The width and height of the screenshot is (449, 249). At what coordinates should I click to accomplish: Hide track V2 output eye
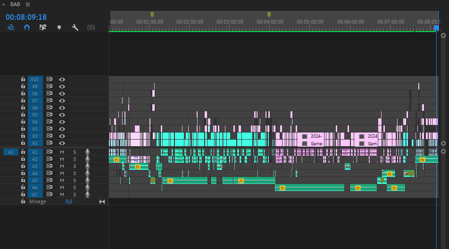click(x=62, y=136)
